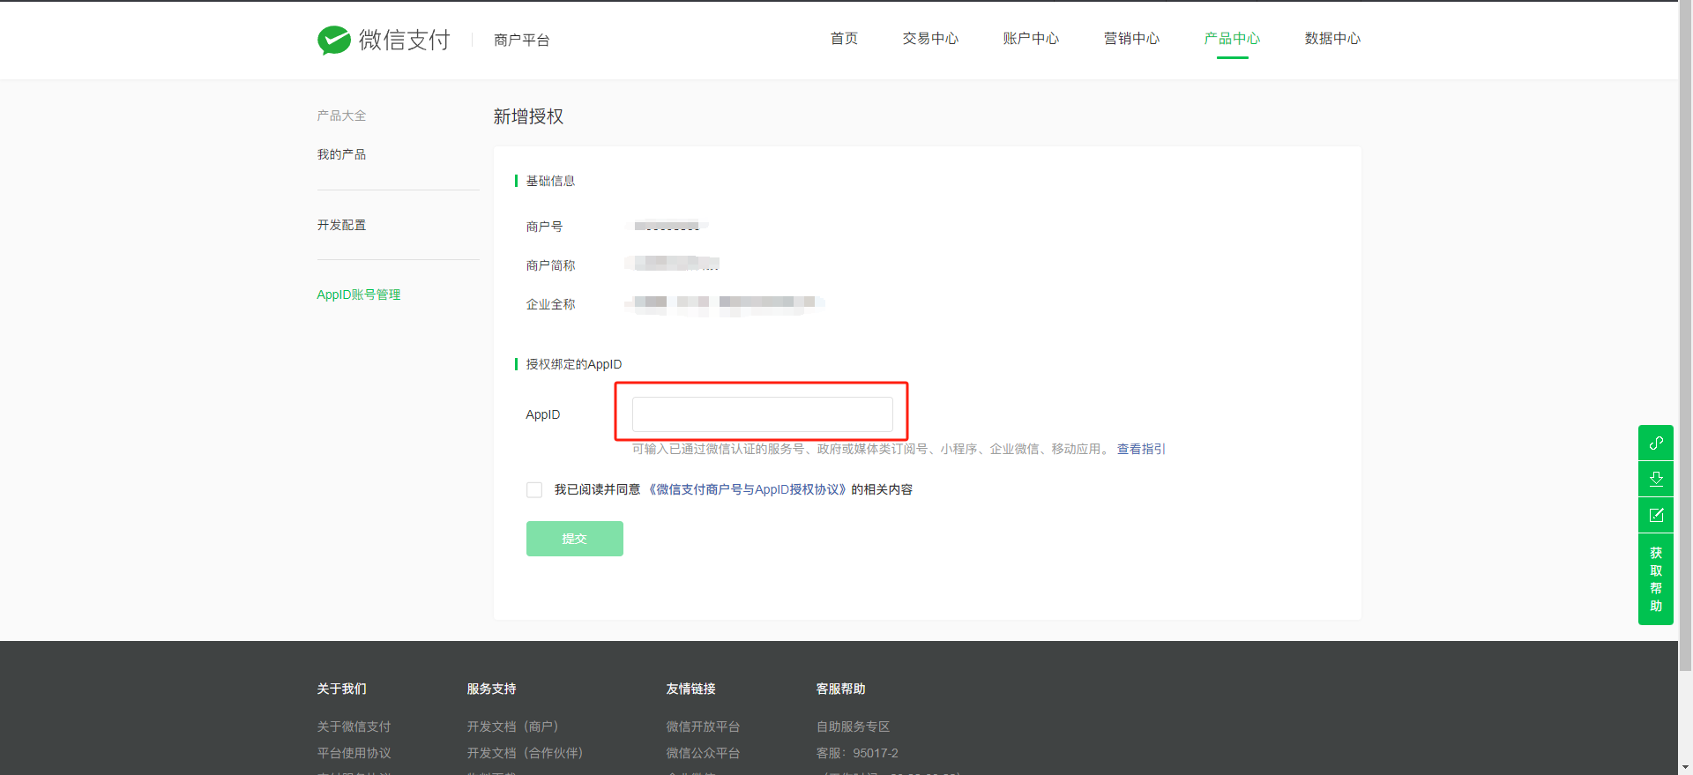Select 数据中心 navigation item
The height and width of the screenshot is (775, 1693).
[1332, 39]
